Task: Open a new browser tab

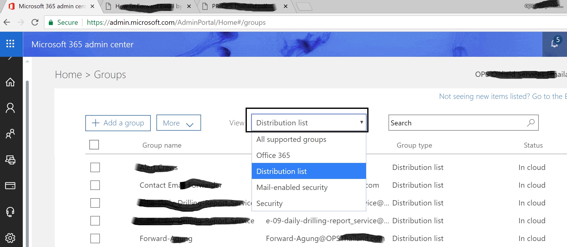Action: coord(304,7)
